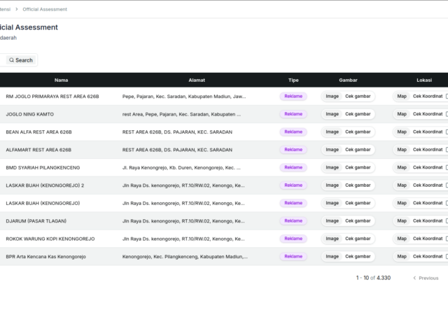
Task: Click Cek Koordinat for ALFAMART REST AREA 626B
Action: click(428, 150)
